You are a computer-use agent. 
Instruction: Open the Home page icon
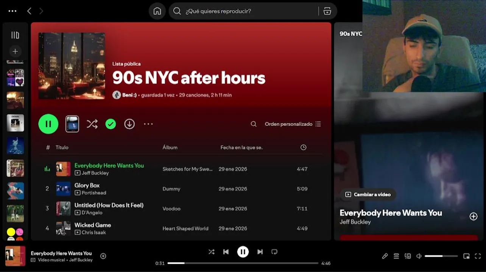point(157,11)
